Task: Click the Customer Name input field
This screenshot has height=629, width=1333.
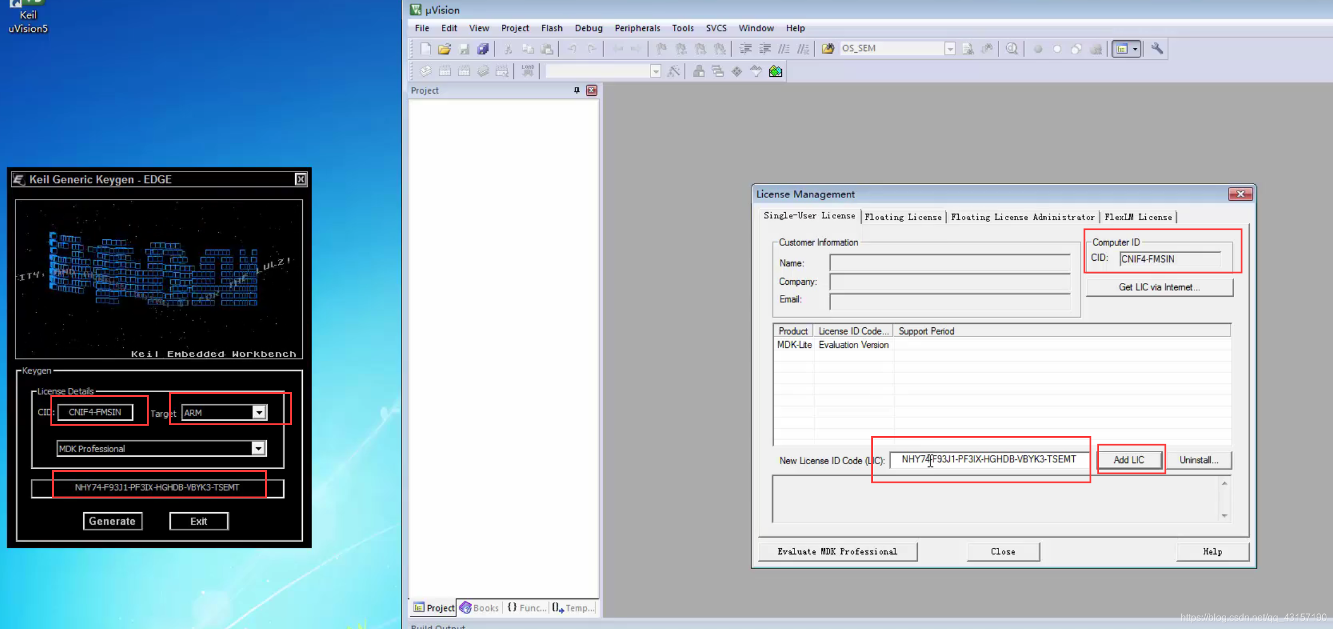Action: tap(950, 263)
